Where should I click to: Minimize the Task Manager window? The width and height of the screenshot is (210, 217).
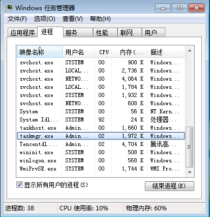click(x=163, y=8)
